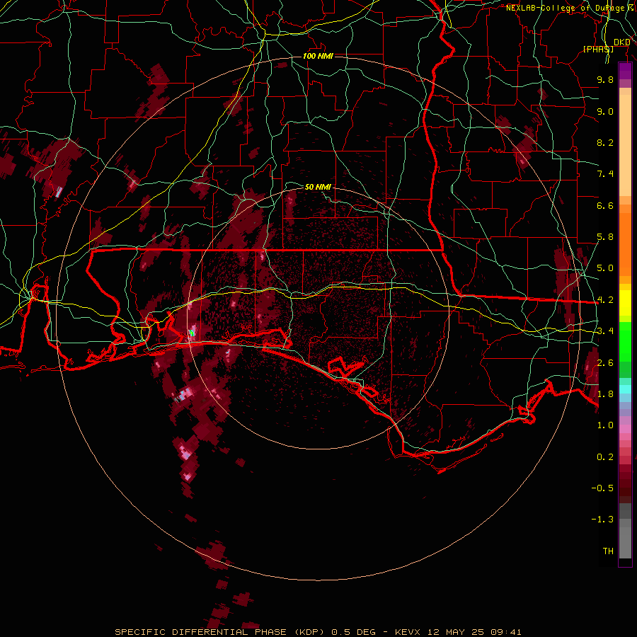Click the 8.2 value on the color scale
Image resolution: width=637 pixels, height=637 pixels.
point(605,142)
